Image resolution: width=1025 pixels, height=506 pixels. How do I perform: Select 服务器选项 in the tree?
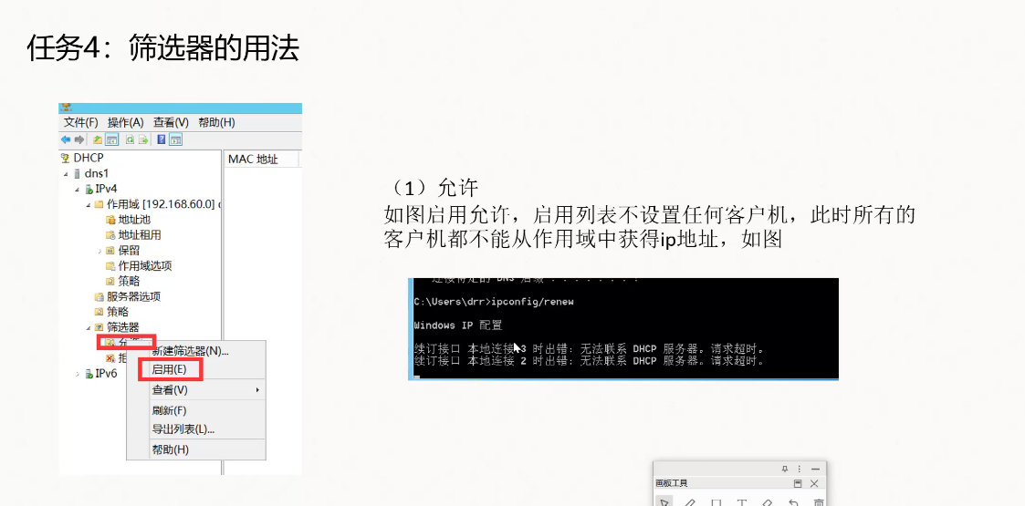click(x=134, y=296)
